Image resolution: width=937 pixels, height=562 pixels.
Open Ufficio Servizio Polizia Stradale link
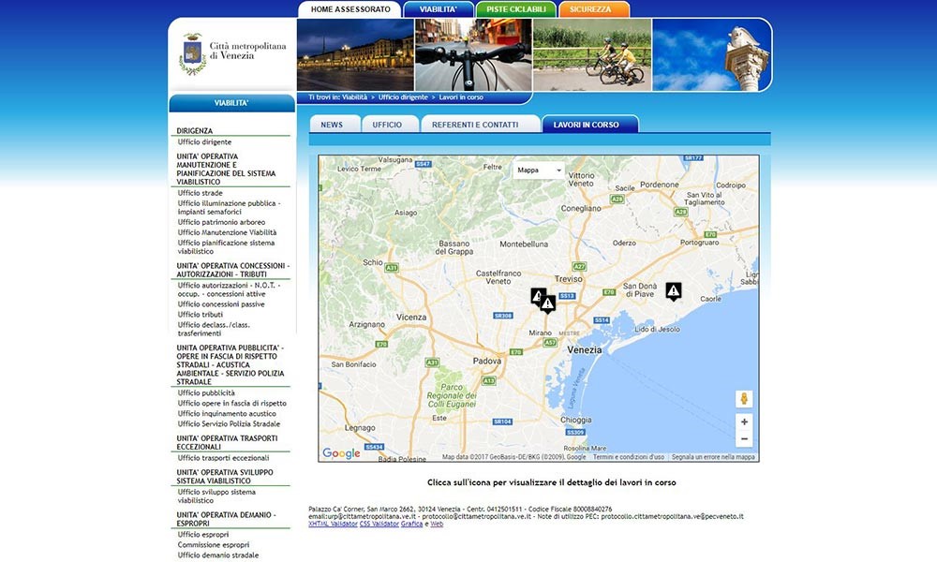coord(229,424)
